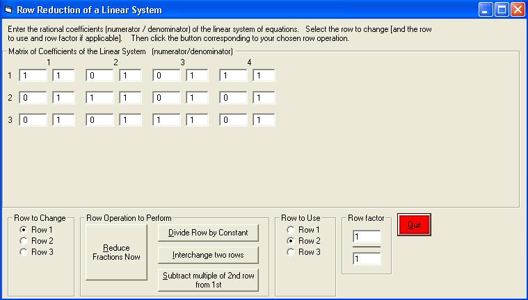This screenshot has width=528, height=300.
Task: Click the 'Matrix of Coefficients of the Linear System' label
Action: (x=77, y=52)
